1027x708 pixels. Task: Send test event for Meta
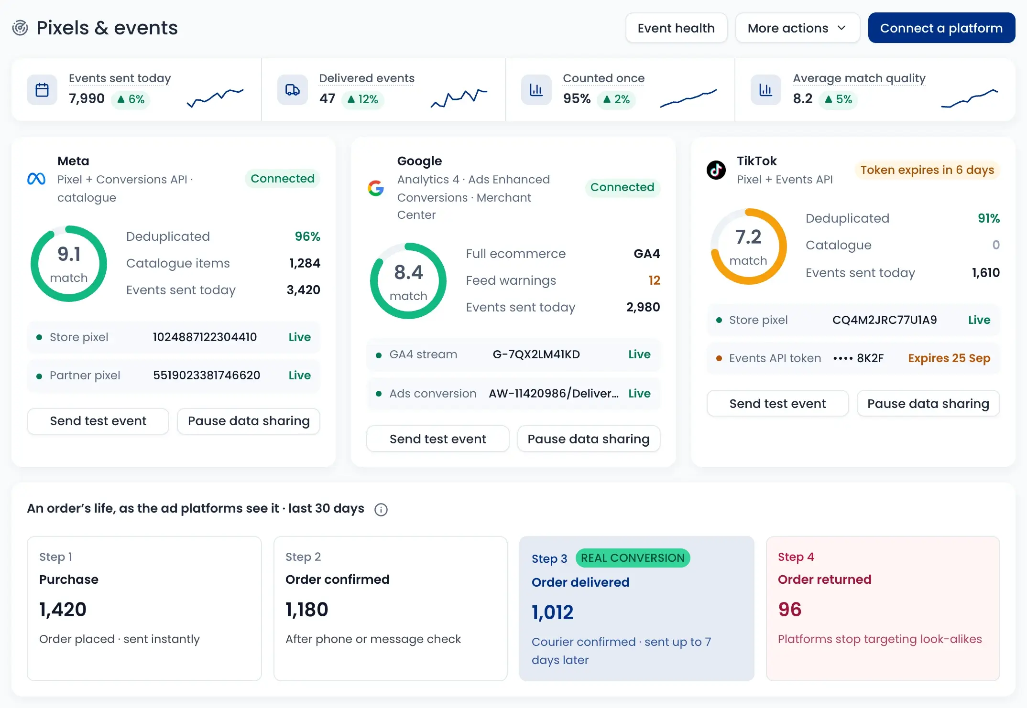pos(98,421)
